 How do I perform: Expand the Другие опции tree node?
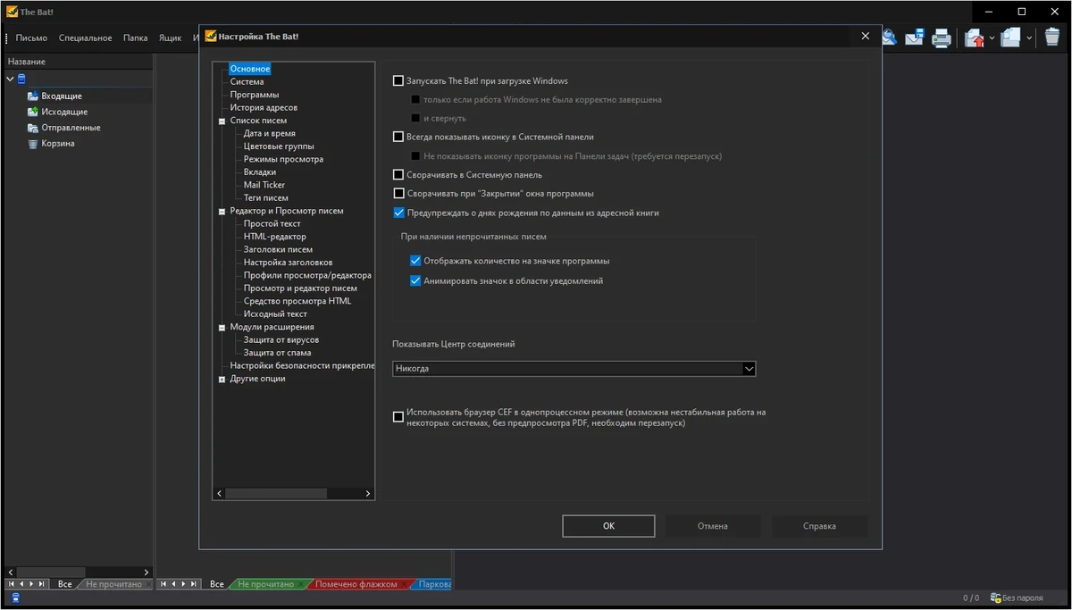pos(222,380)
